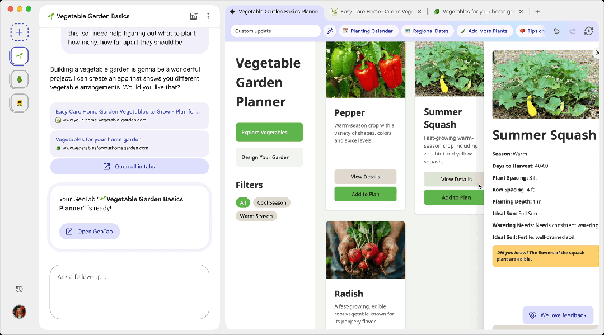Click the regenerate icon at toolbar end

pos(588,31)
